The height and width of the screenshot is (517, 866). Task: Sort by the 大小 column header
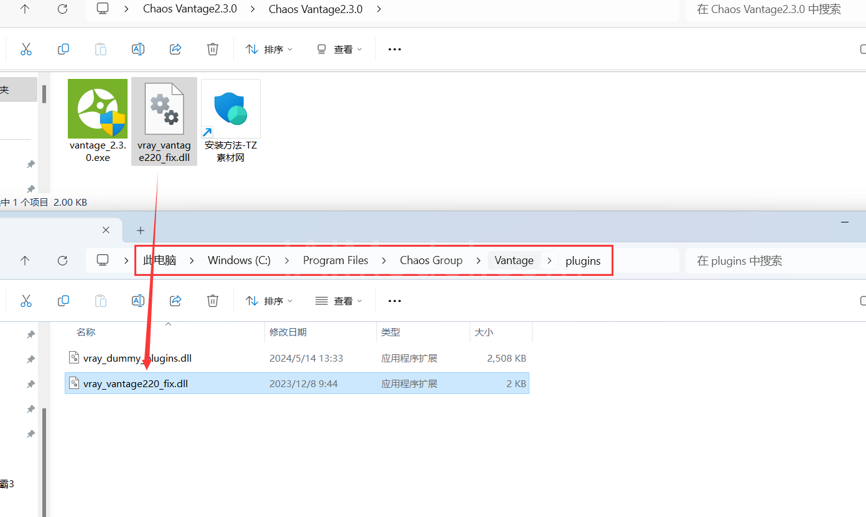click(x=484, y=332)
